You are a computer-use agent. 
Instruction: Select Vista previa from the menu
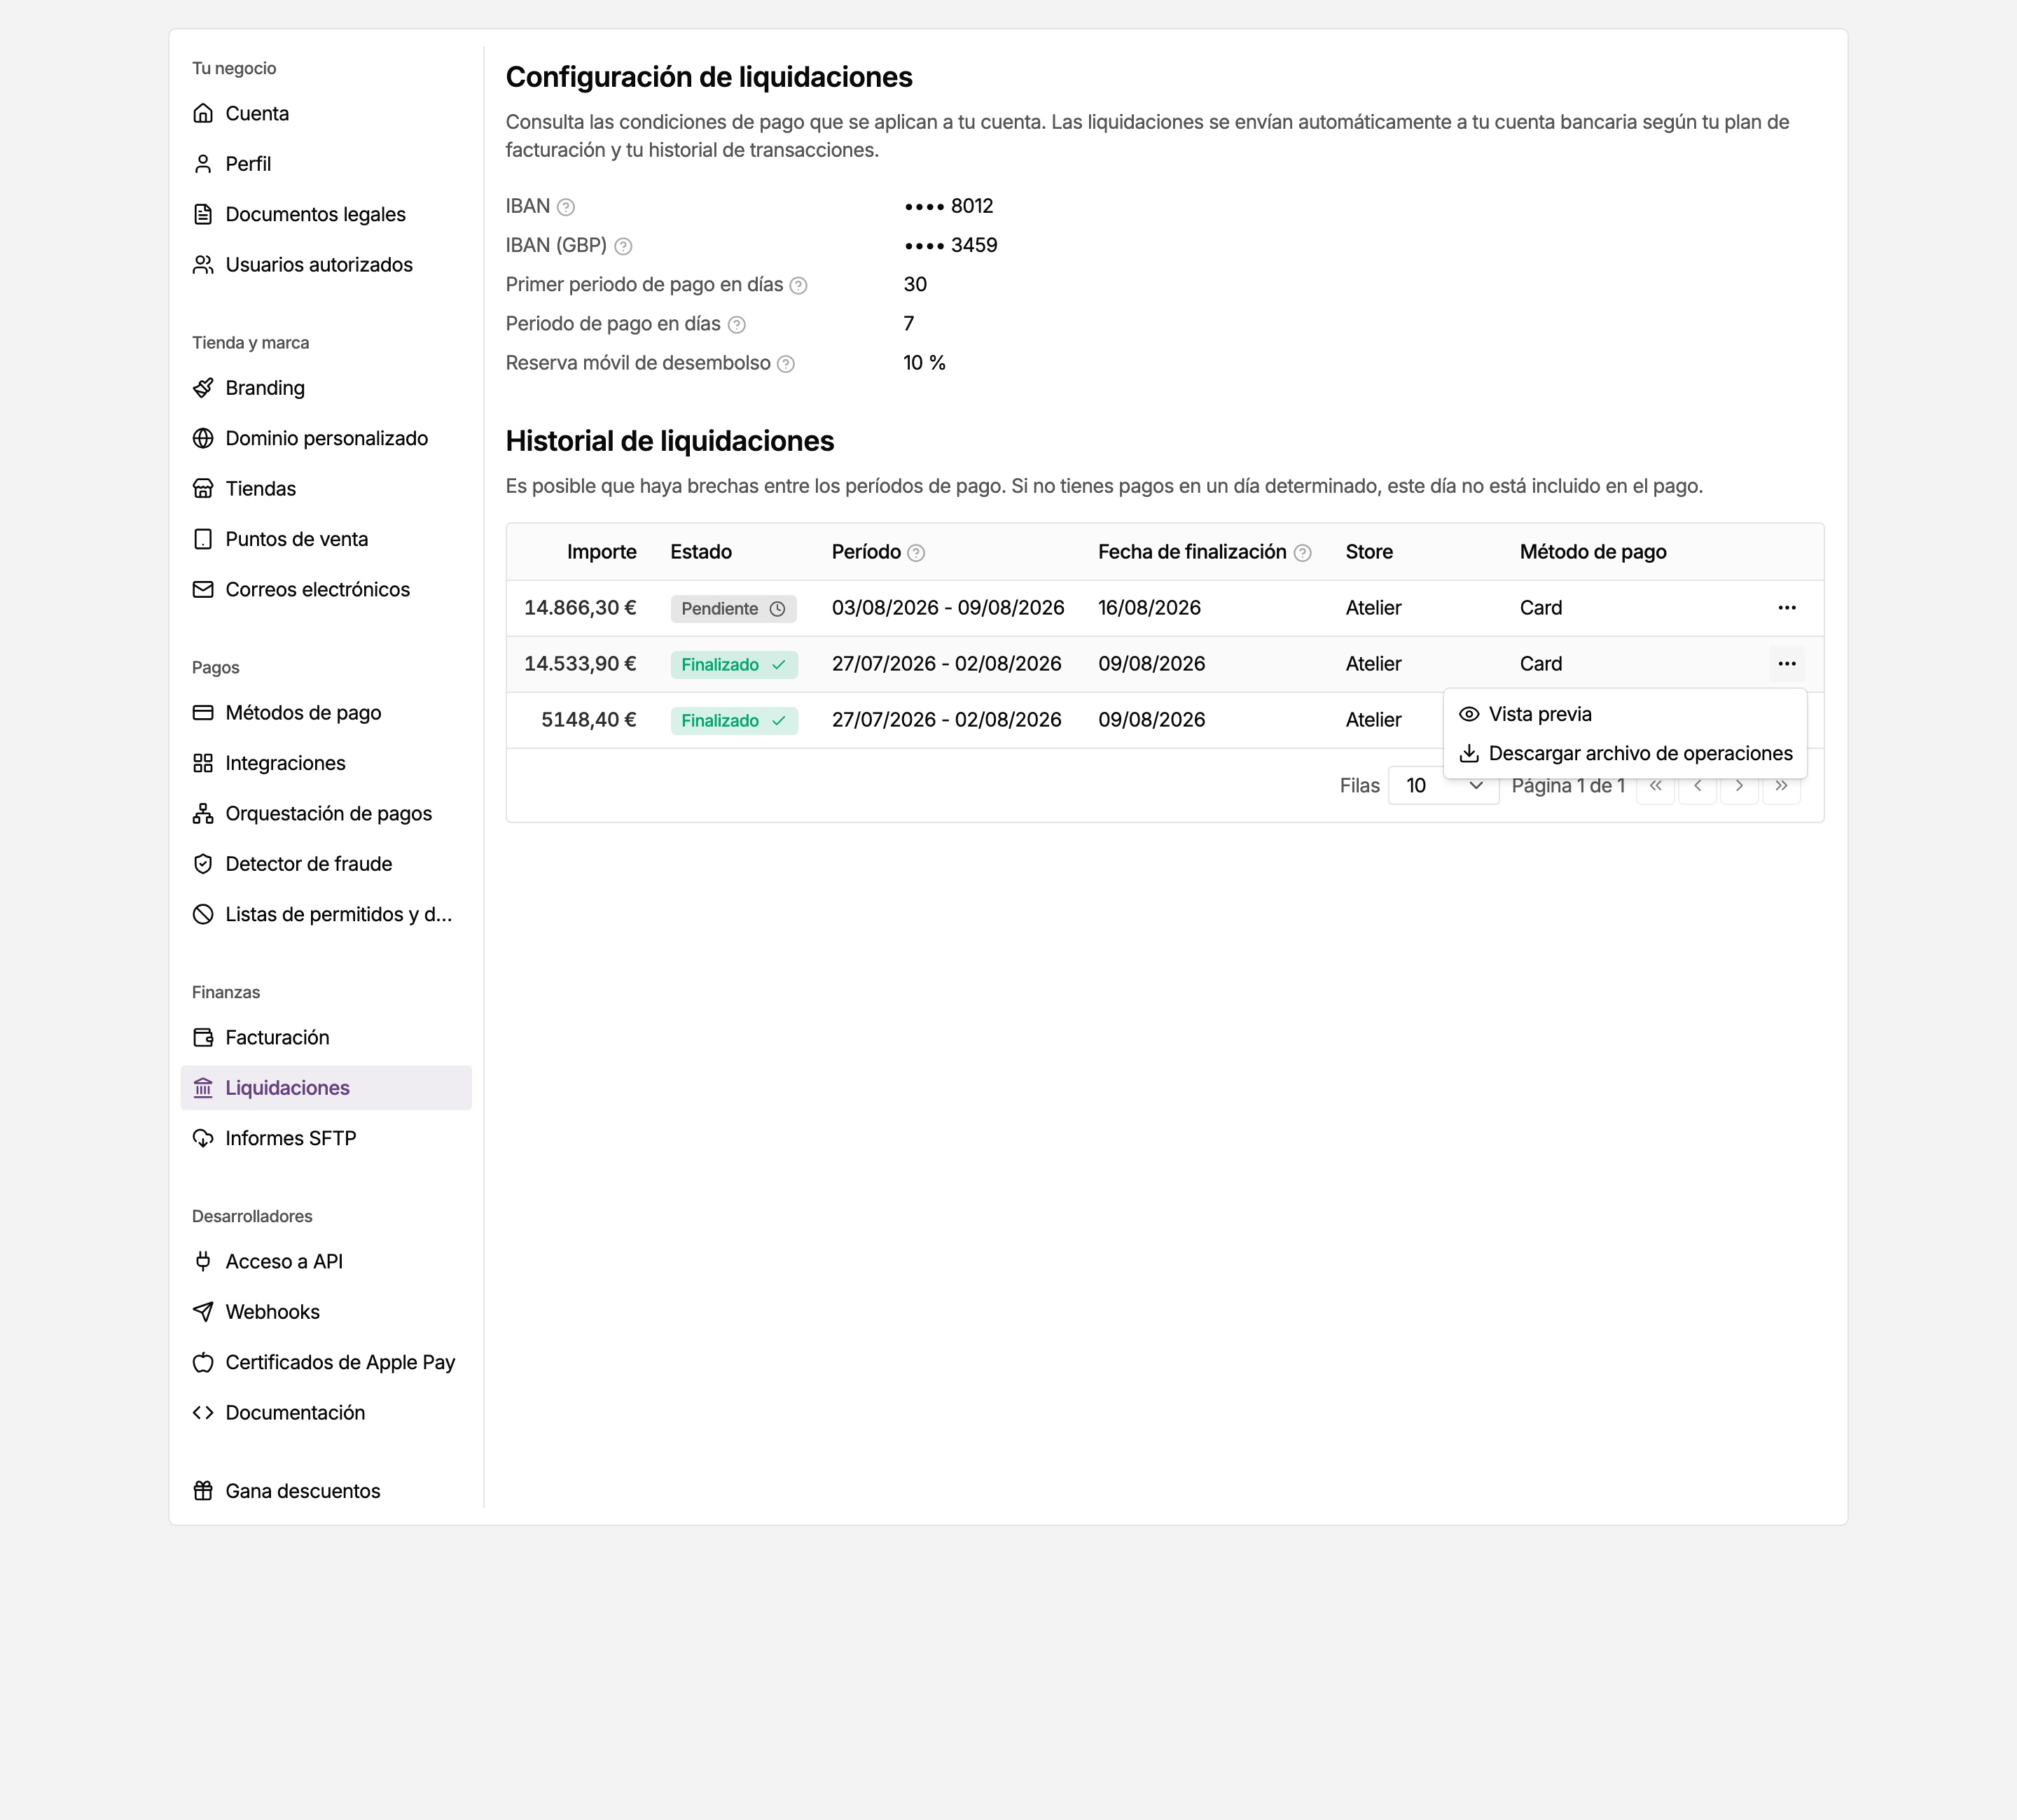1625,714
